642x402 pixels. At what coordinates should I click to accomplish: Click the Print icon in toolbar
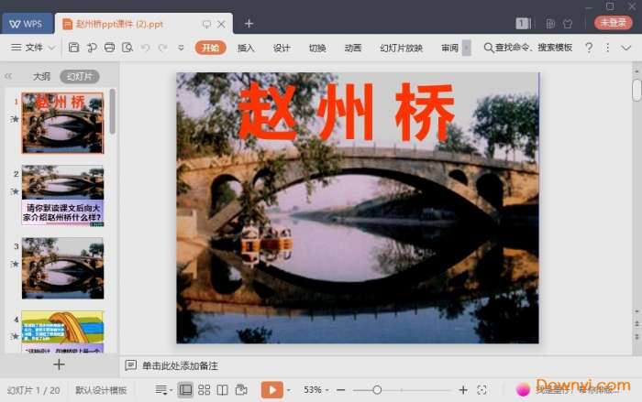(109, 48)
